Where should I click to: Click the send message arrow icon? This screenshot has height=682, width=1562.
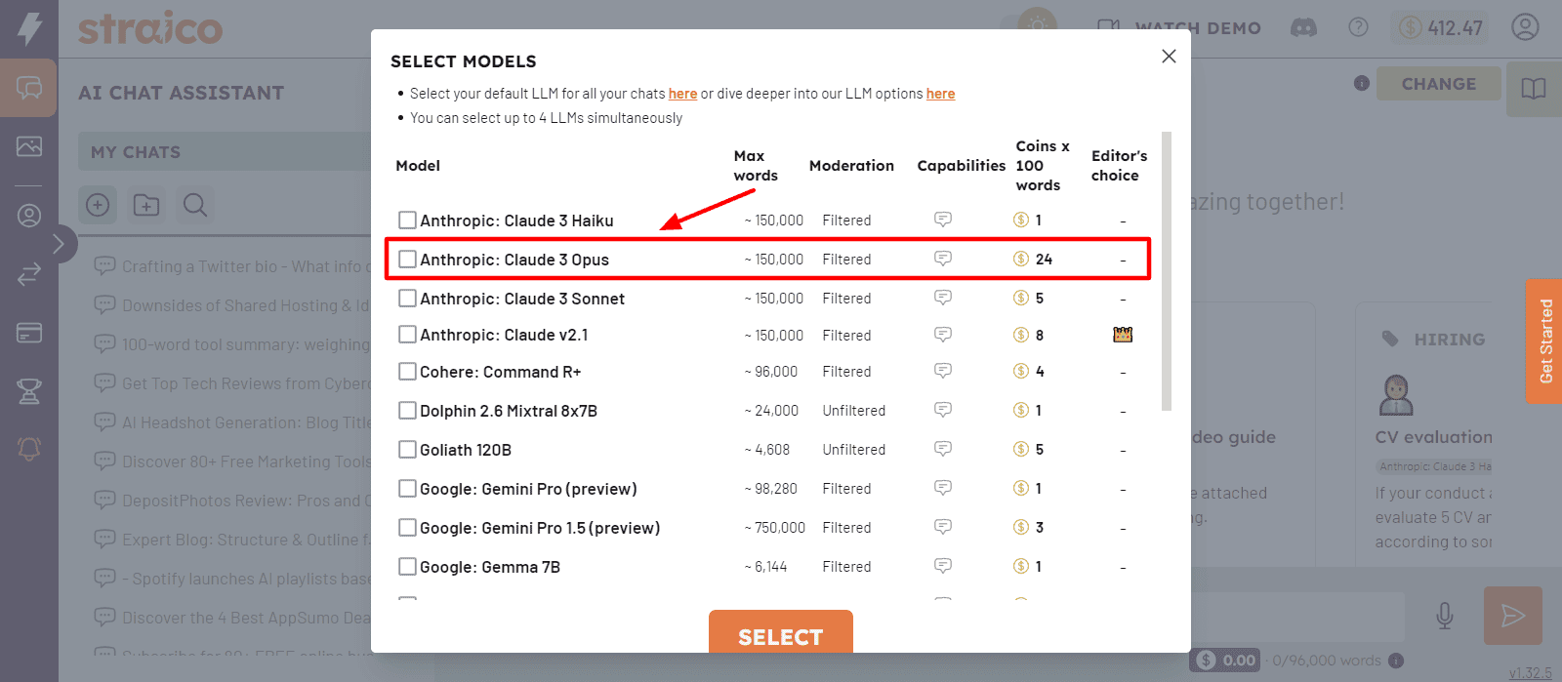(1512, 616)
